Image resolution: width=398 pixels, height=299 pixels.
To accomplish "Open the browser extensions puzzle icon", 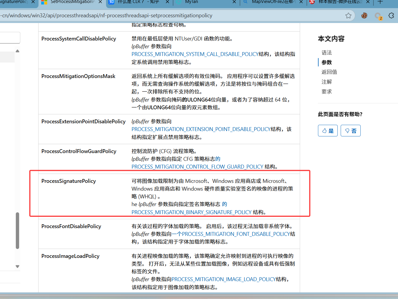I will tap(391, 15).
